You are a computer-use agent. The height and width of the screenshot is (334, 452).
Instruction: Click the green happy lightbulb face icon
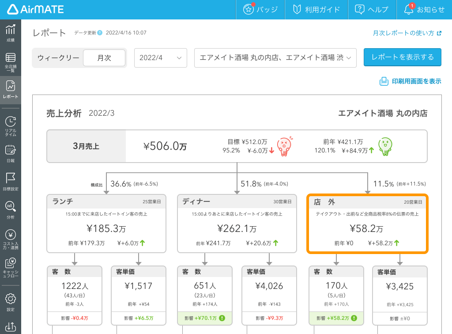point(385,146)
